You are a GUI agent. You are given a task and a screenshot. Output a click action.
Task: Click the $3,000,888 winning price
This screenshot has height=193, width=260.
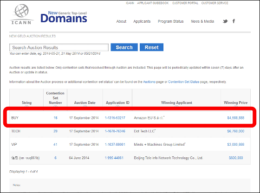236,144
